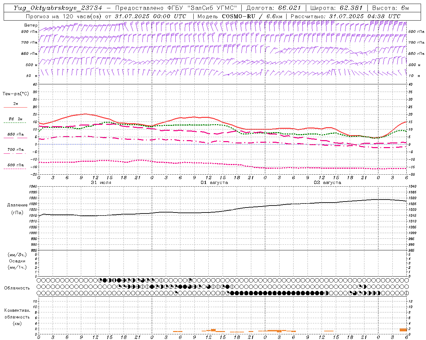Click the 500 м wind level label on left
Viewport: 426px width, 340px height.
point(32,65)
